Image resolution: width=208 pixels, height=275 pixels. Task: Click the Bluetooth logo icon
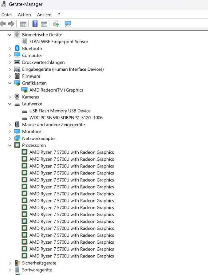click(17, 48)
